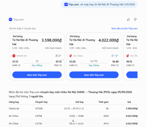146x127 pixels.
Task: Click 'Đã tìm thấy 5 chuyến bay' text
Action: pyautogui.click(x=23, y=29)
